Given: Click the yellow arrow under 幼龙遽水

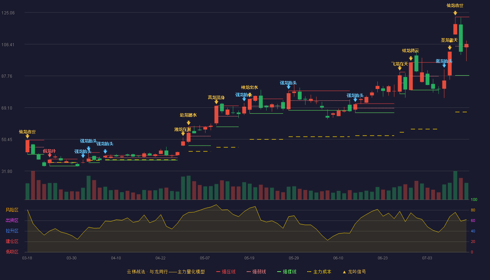Looking at the screenshot, I should coord(188,123).
